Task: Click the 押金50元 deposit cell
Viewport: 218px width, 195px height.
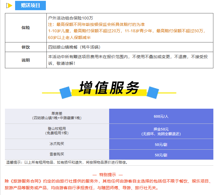Action: coord(161,131)
